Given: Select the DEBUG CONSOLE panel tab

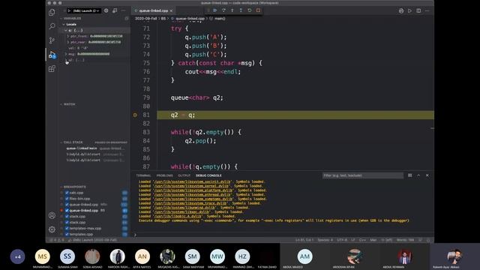Looking at the screenshot, I should 208,175.
